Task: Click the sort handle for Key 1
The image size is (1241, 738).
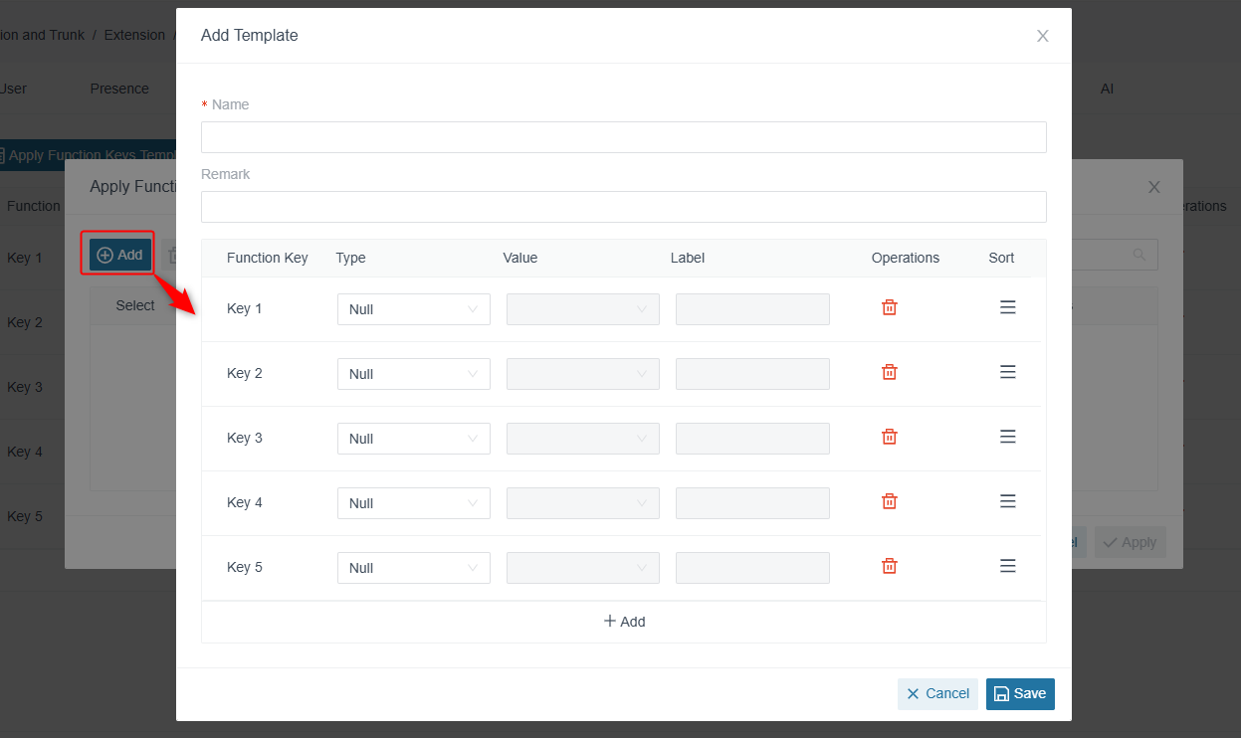Action: (x=1007, y=307)
